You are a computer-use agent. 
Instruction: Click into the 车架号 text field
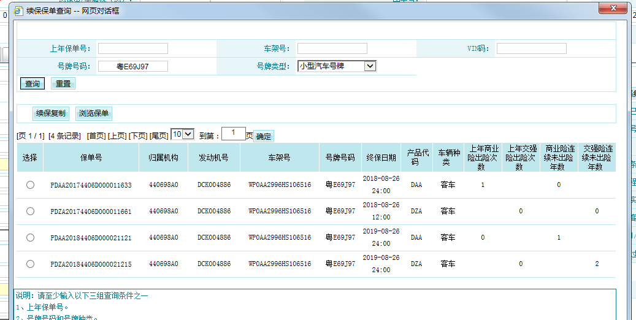coord(332,48)
